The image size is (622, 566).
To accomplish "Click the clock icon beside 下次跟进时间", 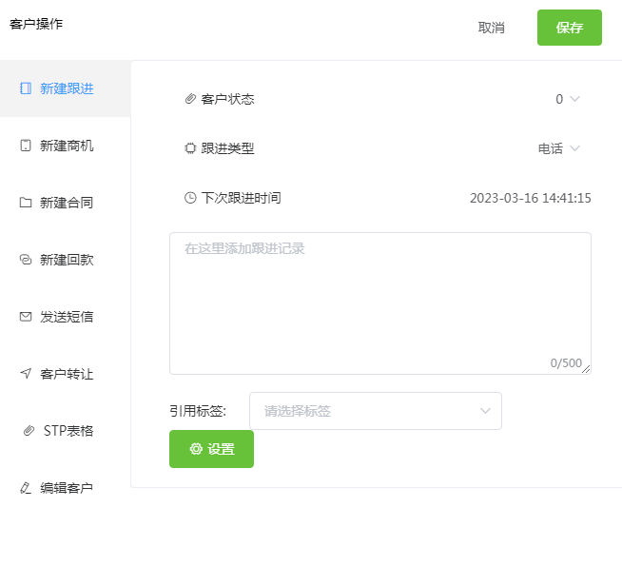I will (190, 198).
